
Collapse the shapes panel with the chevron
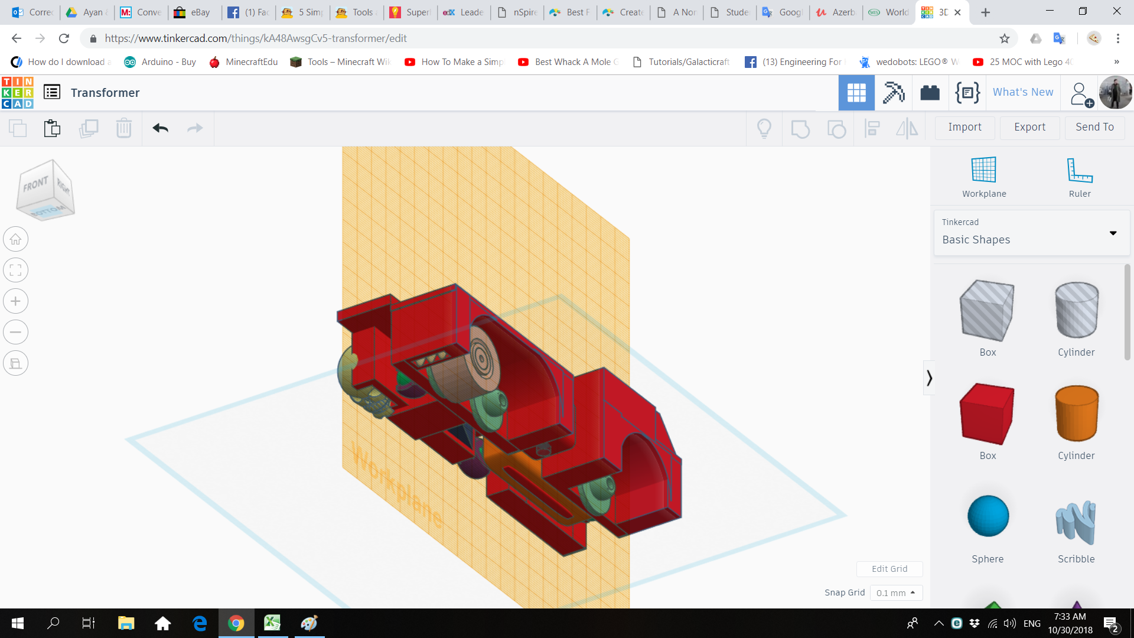[929, 377]
